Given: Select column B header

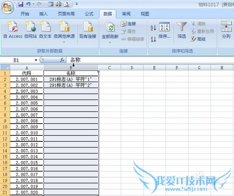Looking at the screenshot, I should tap(71, 68).
